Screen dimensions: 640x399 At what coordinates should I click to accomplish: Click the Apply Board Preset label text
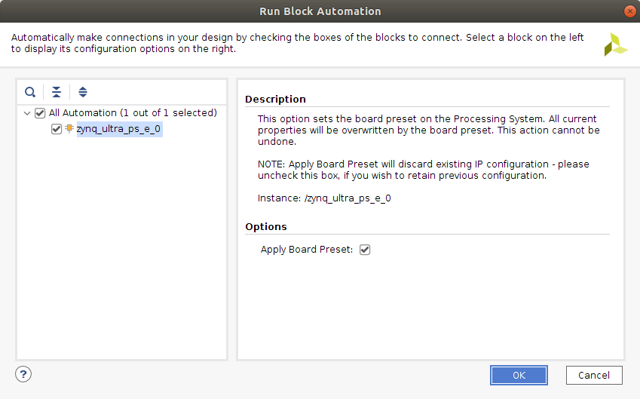tap(306, 250)
